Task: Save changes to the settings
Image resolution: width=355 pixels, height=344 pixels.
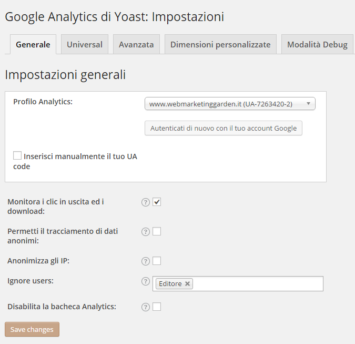Action: pyautogui.click(x=32, y=329)
